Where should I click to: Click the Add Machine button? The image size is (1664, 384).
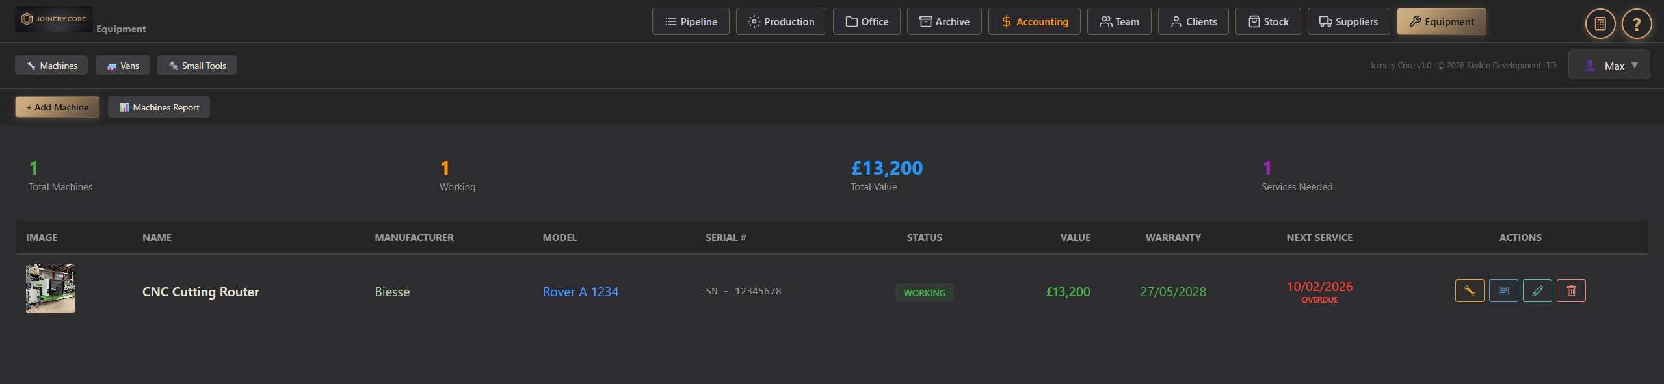coord(57,107)
